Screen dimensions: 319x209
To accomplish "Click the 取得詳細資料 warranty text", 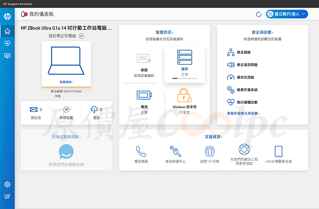I will point(144,76).
